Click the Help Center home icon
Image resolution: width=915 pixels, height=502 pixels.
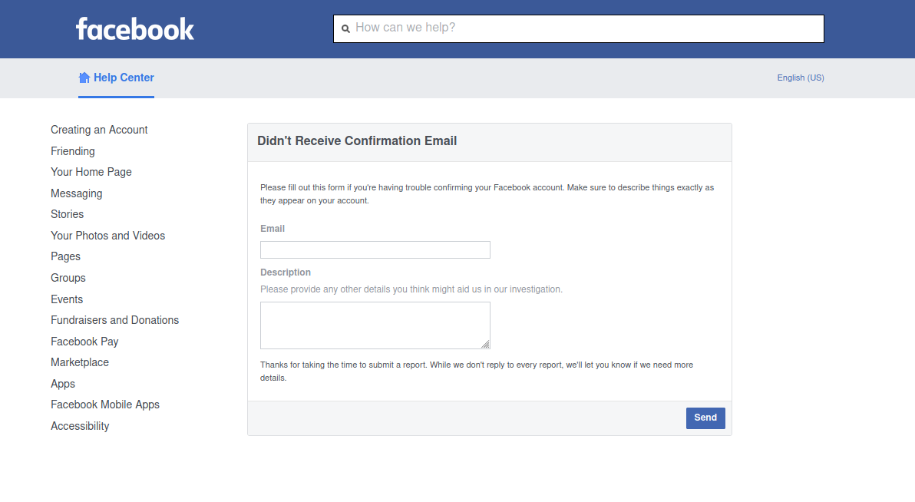(x=84, y=78)
